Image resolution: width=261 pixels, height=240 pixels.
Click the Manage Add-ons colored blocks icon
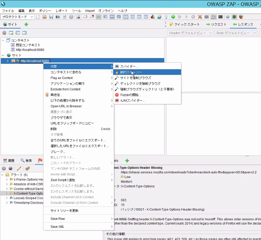coord(153,17)
